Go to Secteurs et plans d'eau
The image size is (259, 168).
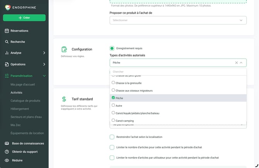click(x=26, y=117)
